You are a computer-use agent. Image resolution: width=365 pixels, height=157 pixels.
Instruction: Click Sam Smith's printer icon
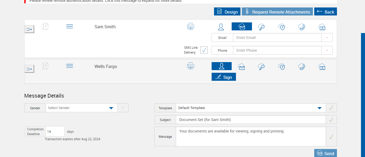point(191,27)
